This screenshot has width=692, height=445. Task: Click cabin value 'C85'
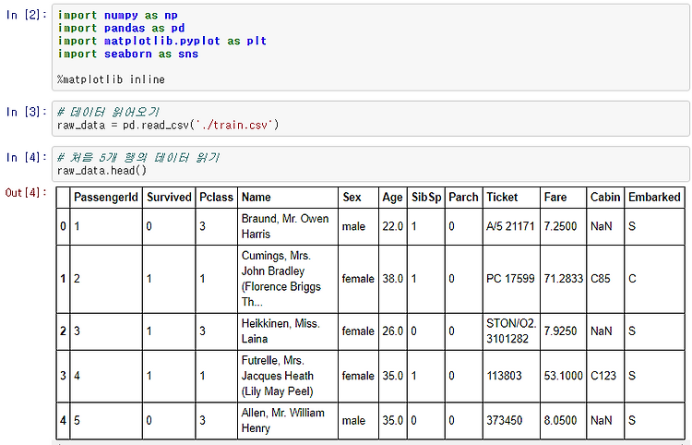601,279
